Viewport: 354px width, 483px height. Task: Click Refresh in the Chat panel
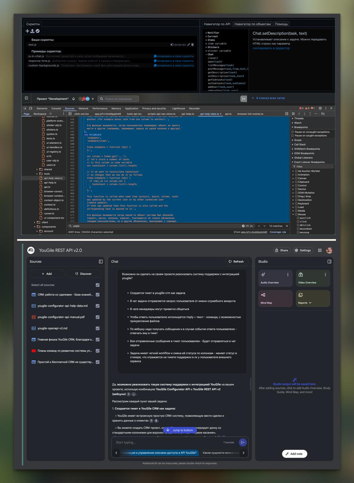236,261
